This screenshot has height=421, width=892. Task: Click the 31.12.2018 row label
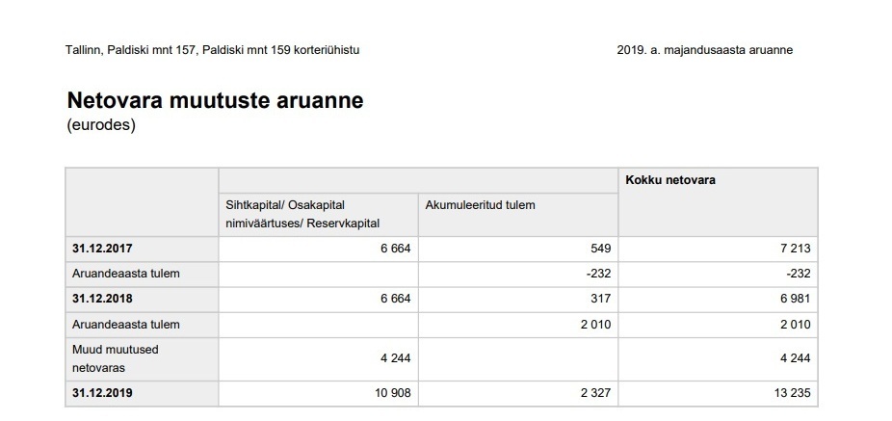(x=102, y=299)
